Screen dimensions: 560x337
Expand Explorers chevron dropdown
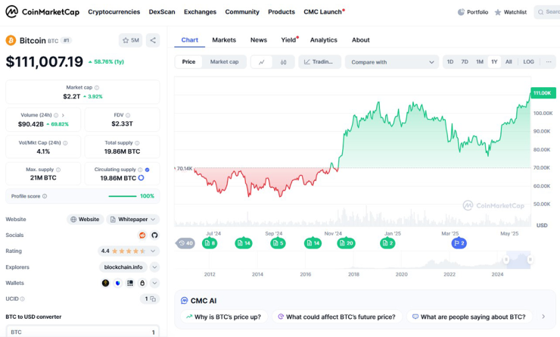[x=154, y=267]
